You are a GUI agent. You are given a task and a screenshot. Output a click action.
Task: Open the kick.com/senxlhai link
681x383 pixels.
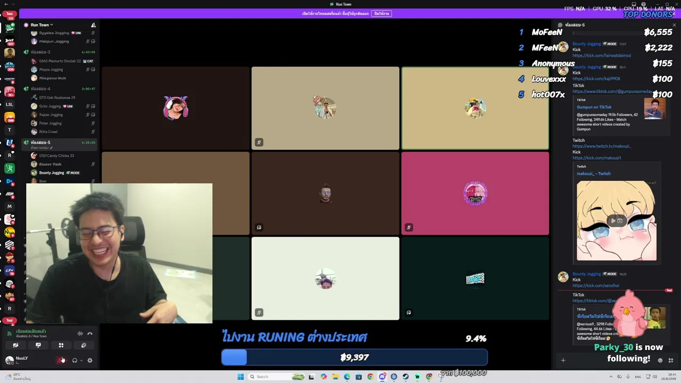pos(596,286)
